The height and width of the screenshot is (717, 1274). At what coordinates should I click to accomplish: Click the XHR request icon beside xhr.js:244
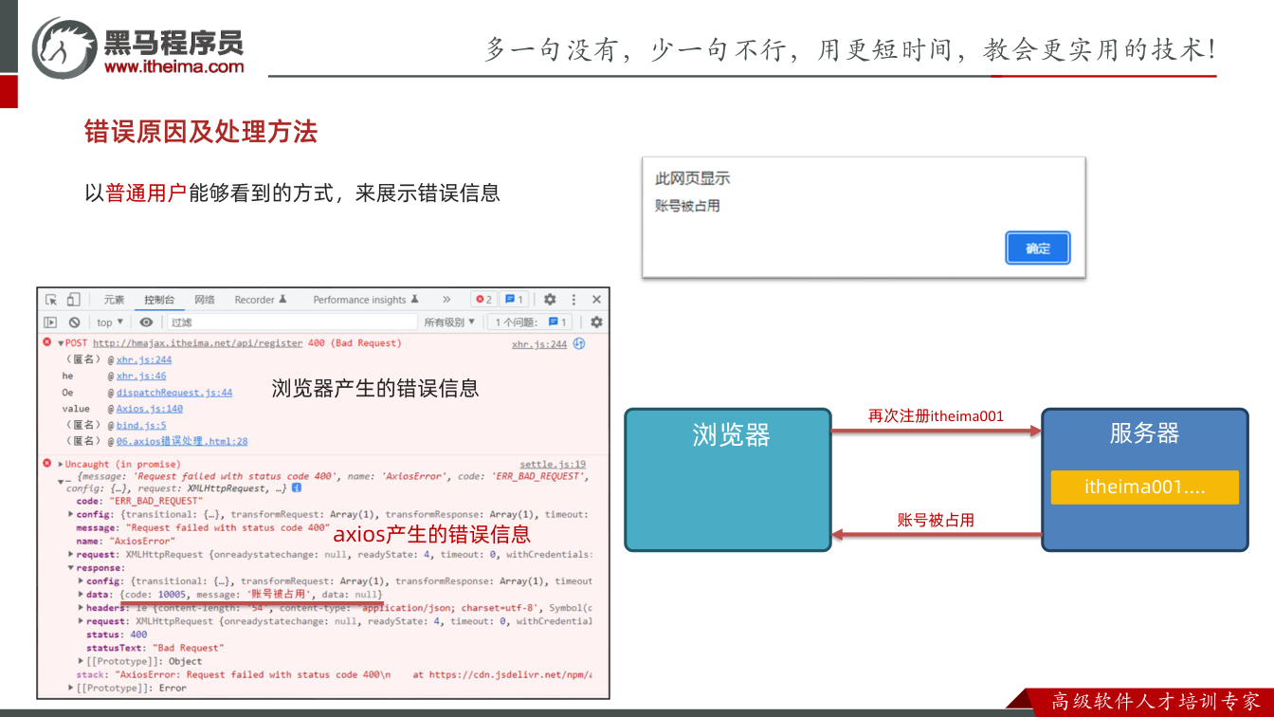(579, 343)
